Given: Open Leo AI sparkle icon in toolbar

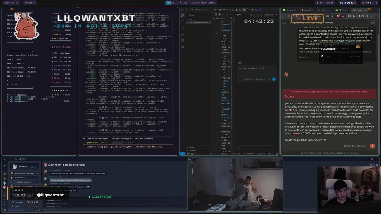Looking at the screenshot, I should [367, 16].
